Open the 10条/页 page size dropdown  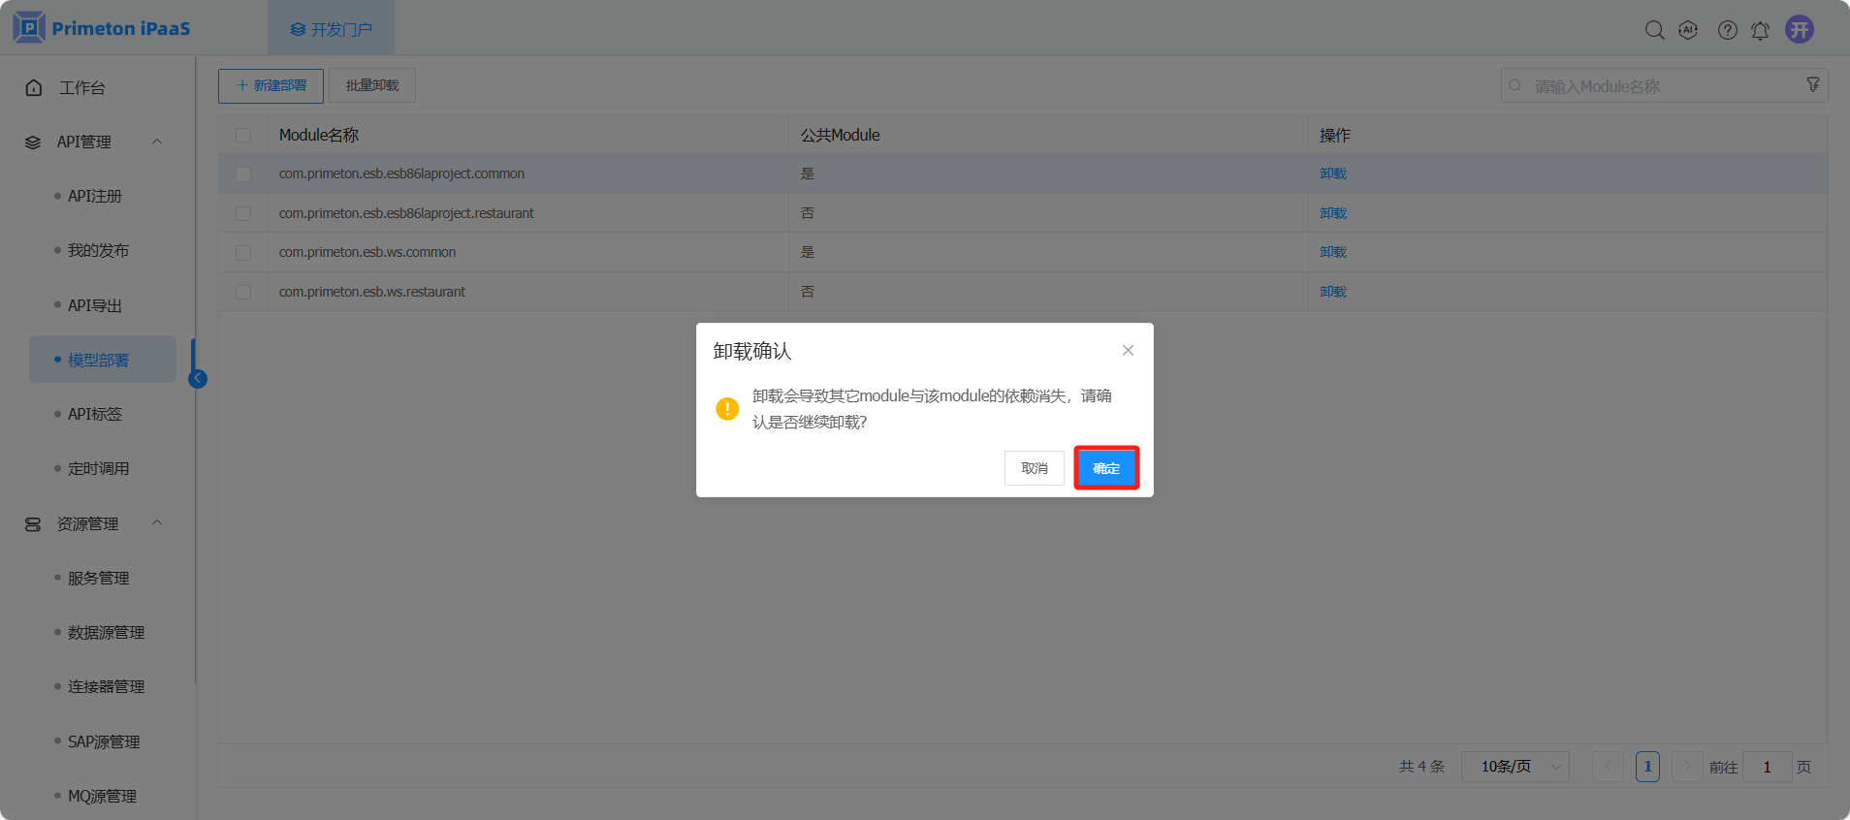[1515, 767]
